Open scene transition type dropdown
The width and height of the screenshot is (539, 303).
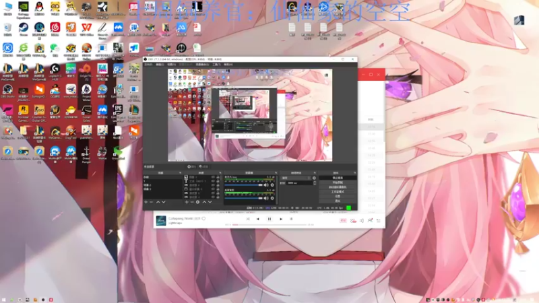point(296,178)
